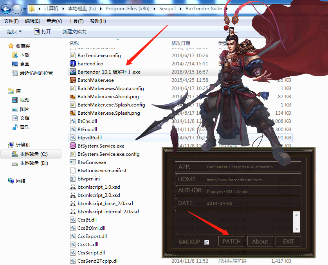Click the Forward navigation arrow
This screenshot has height=265, width=328.
(x=17, y=9)
